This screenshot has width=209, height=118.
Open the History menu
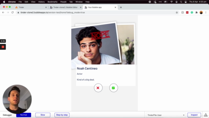41,2
